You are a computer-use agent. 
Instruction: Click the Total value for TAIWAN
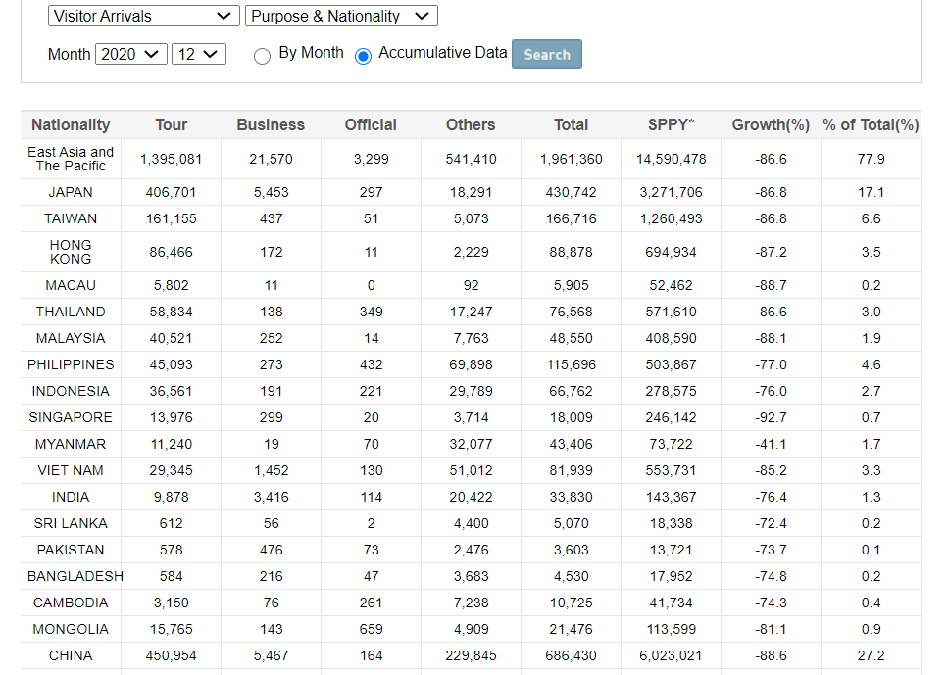pyautogui.click(x=571, y=218)
